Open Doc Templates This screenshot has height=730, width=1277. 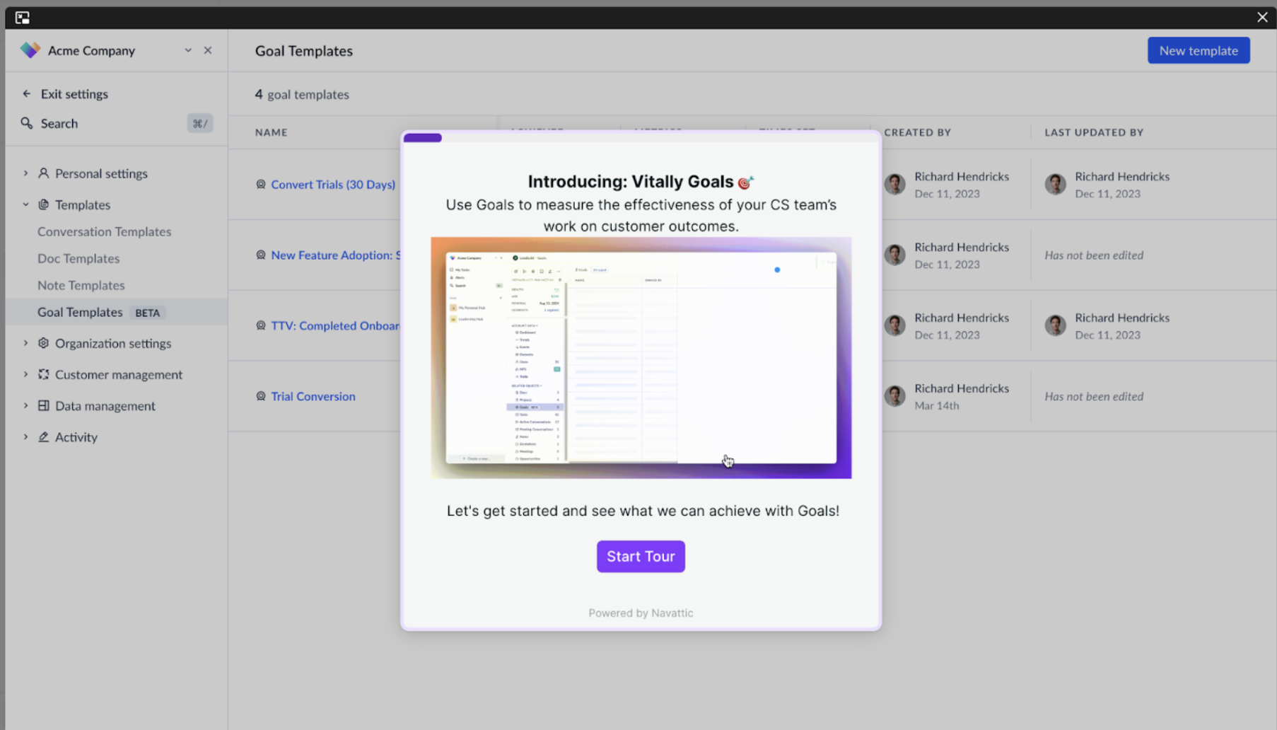click(78, 258)
